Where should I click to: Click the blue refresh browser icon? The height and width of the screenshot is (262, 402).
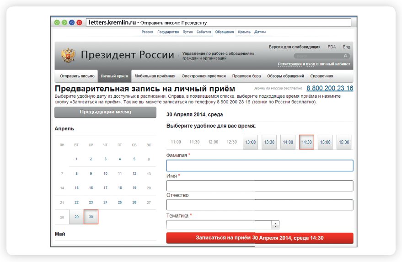(x=72, y=22)
